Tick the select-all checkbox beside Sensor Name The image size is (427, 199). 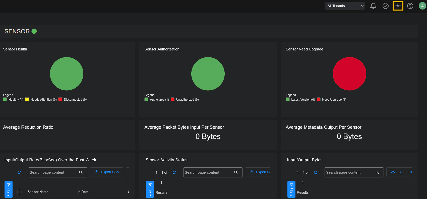click(20, 192)
